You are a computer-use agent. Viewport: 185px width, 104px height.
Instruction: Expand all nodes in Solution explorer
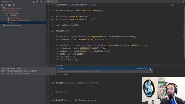[34, 2]
